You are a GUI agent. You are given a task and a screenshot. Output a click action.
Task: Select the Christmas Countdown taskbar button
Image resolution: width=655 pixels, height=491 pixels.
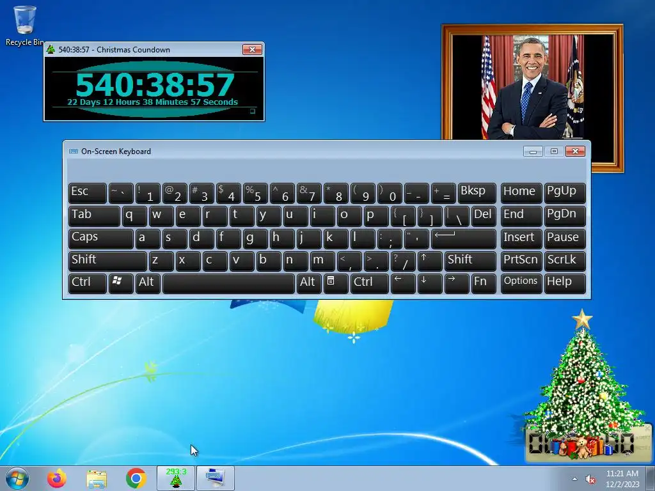coord(176,478)
